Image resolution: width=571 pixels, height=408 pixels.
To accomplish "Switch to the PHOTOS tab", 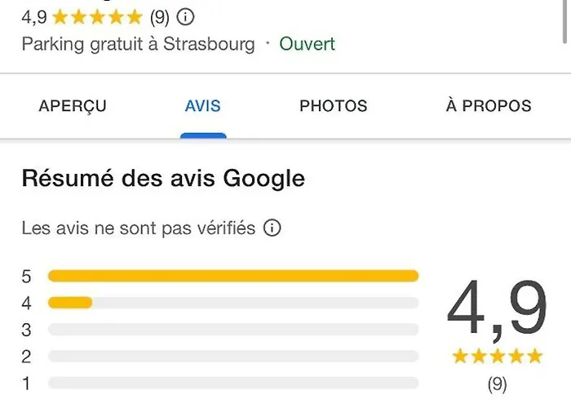I will click(x=334, y=106).
